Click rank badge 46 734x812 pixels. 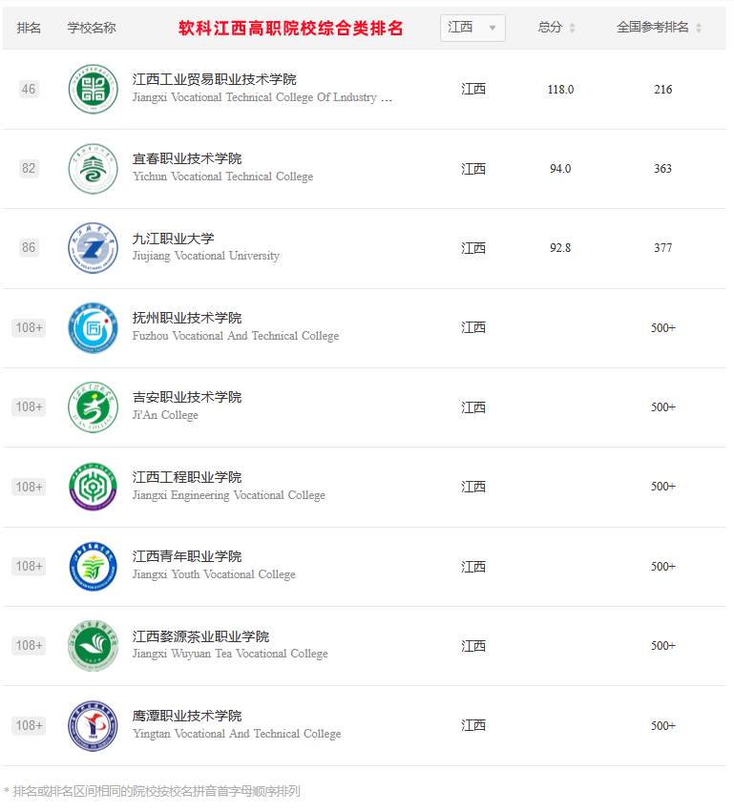click(29, 89)
